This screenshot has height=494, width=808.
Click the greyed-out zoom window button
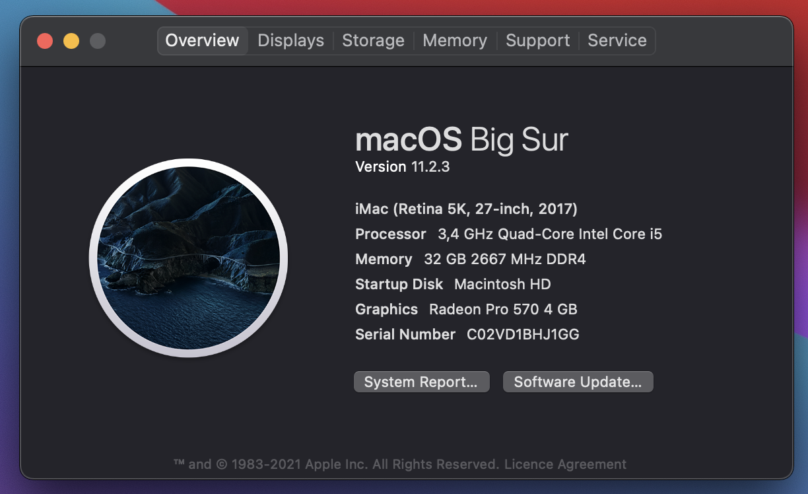pyautogui.click(x=98, y=41)
